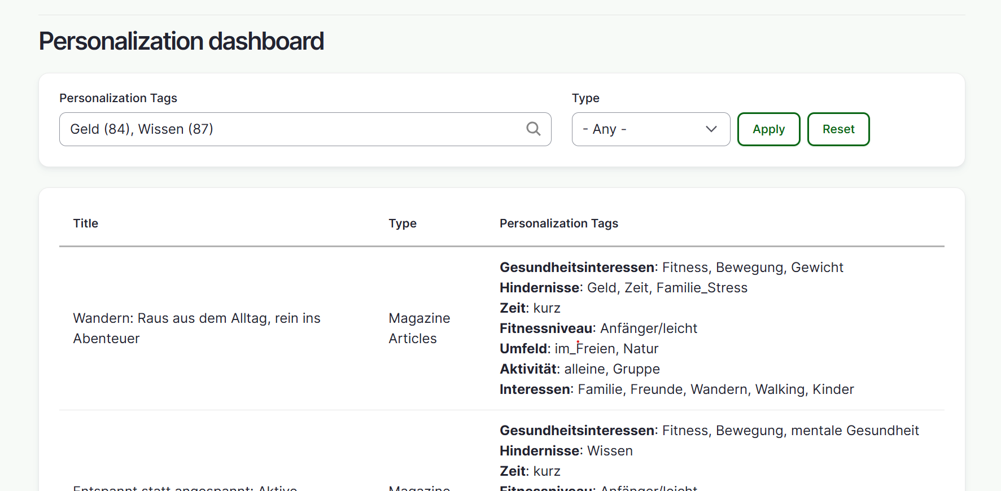Viewport: 1001px width, 491px height.
Task: Click the Type column header in the table
Action: (x=402, y=223)
